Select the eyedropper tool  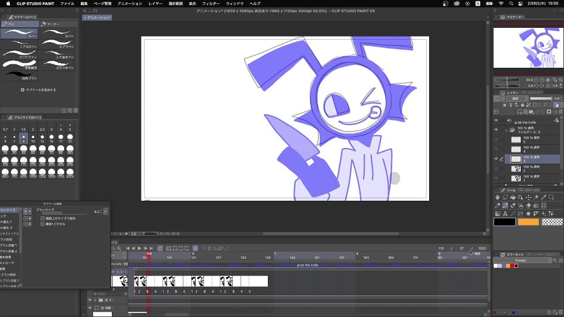point(544,197)
